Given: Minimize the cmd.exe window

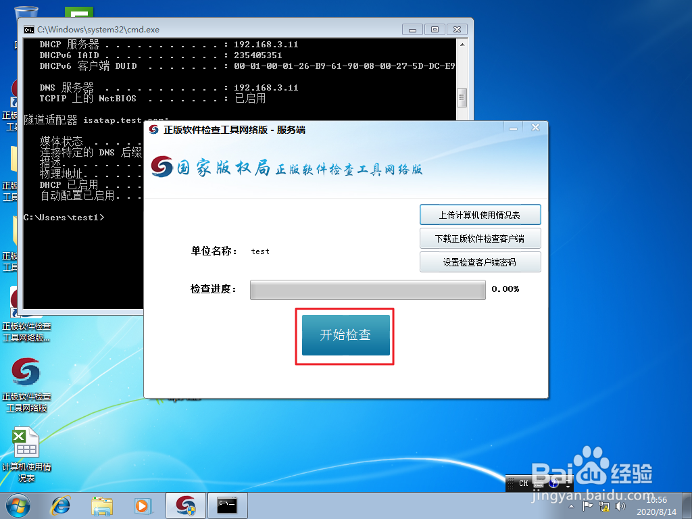Looking at the screenshot, I should click(413, 30).
